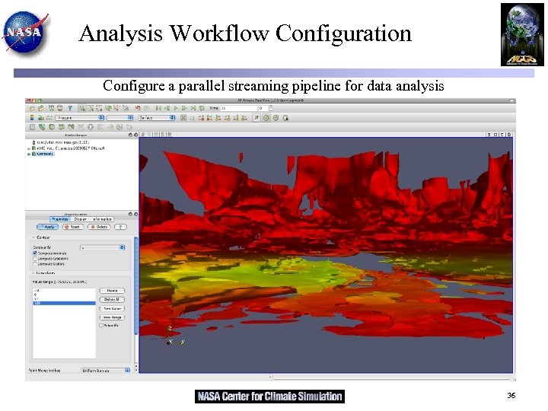Screen dimensions: 548x411
Task: Click the Rescale to Data Range icon
Action: click(49, 118)
